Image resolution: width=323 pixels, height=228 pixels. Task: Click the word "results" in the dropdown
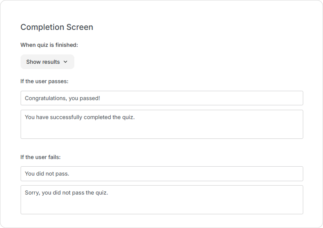coord(51,62)
